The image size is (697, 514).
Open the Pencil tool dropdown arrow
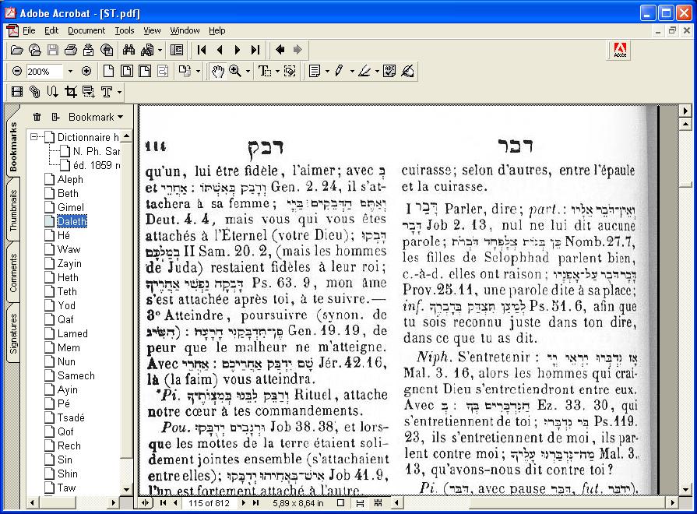pyautogui.click(x=352, y=71)
